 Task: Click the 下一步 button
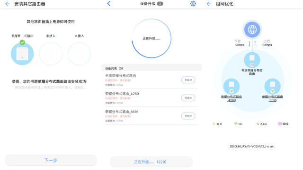tap(51, 160)
